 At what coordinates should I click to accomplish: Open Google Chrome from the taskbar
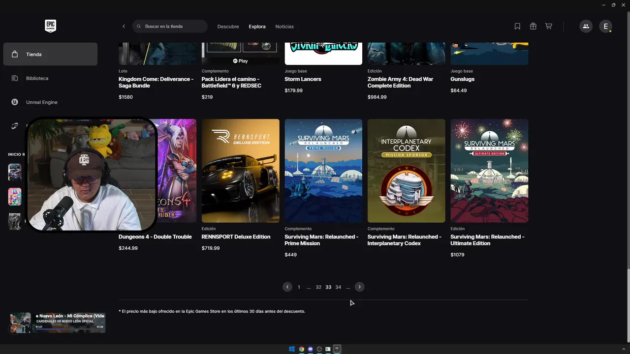click(x=302, y=349)
